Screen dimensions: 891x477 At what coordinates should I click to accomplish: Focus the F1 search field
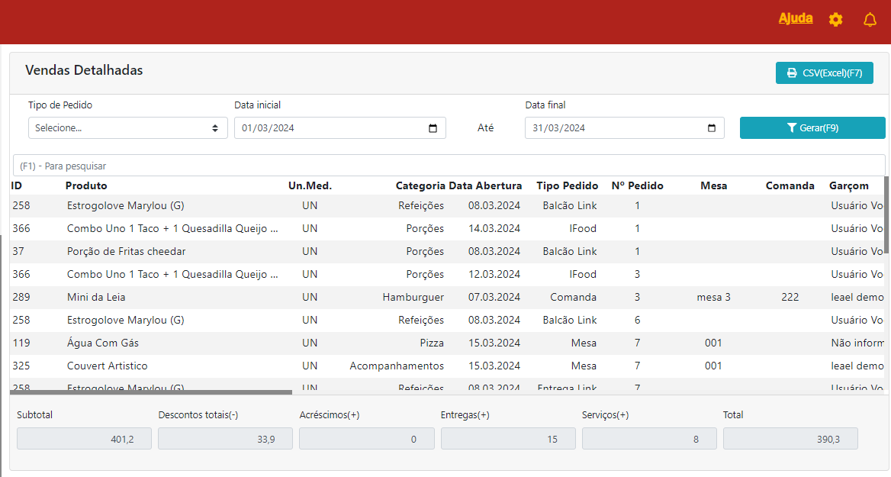(449, 166)
